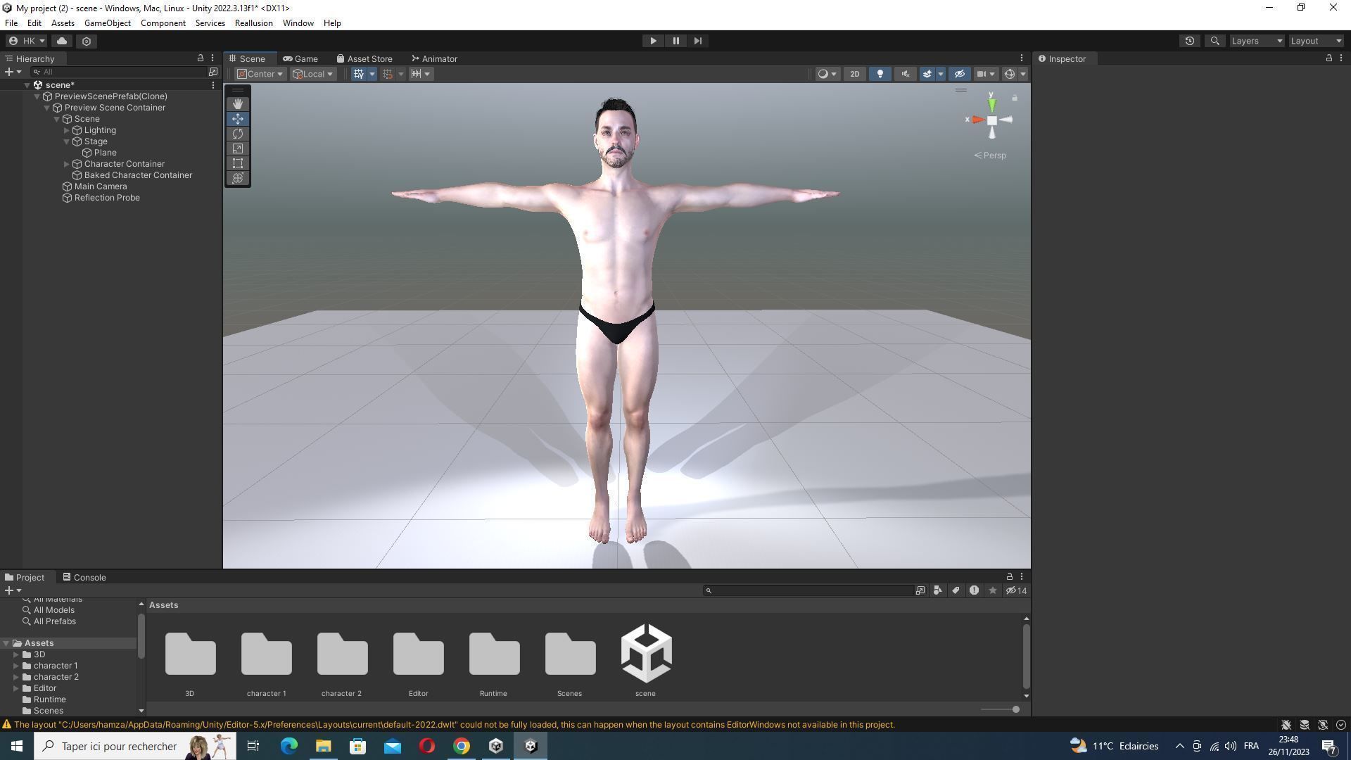Click the Step frame button

[697, 41]
